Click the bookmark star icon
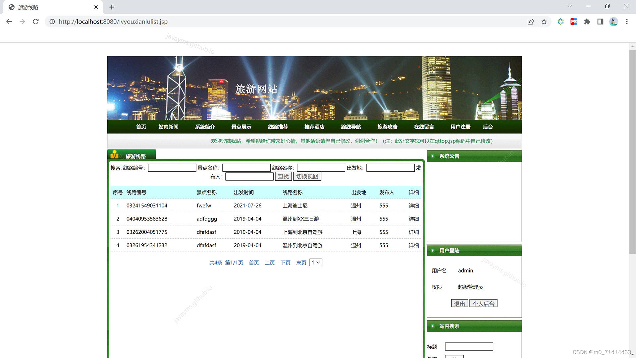 [x=544, y=22]
